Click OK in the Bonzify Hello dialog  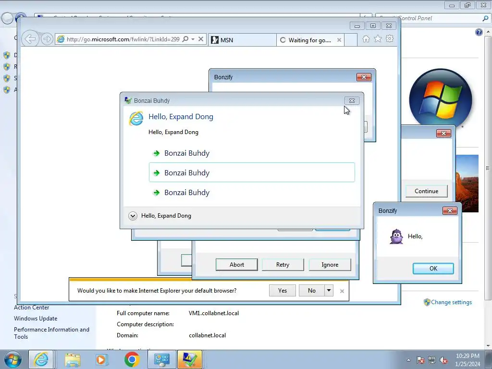coord(433,268)
